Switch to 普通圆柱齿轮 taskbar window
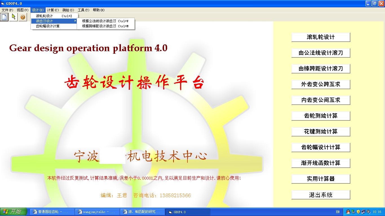The width and height of the screenshot is (385, 216). [x=52, y=212]
